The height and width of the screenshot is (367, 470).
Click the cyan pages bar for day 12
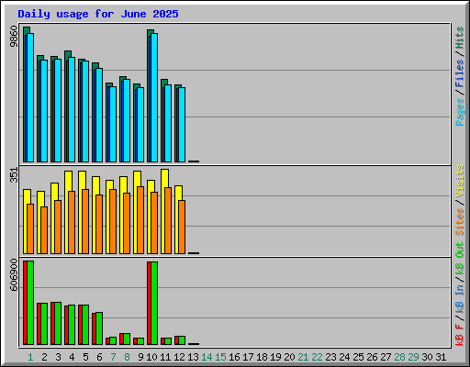click(182, 125)
